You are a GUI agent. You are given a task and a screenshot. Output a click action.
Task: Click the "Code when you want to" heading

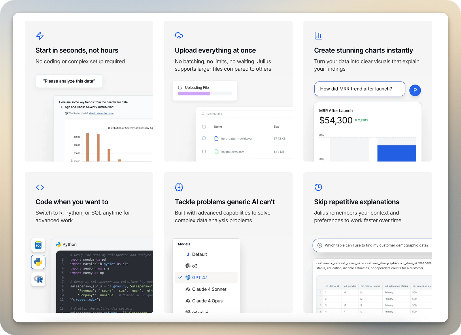pyautogui.click(x=72, y=202)
